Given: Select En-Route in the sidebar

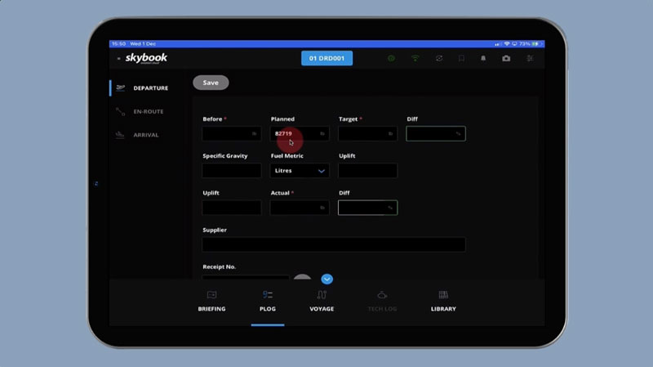Looking at the screenshot, I should coord(148,111).
